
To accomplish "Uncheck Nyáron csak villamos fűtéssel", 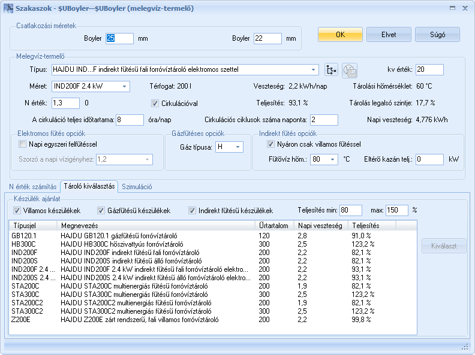I will click(x=270, y=144).
